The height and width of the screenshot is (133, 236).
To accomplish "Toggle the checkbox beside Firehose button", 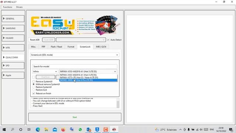I will click(x=34, y=77).
